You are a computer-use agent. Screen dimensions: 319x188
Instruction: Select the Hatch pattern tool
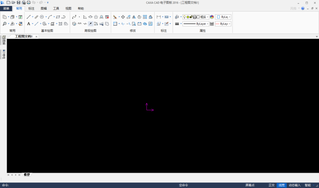(60, 24)
